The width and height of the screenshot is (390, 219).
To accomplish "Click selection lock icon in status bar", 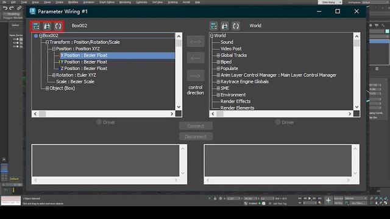I will [x=215, y=198].
